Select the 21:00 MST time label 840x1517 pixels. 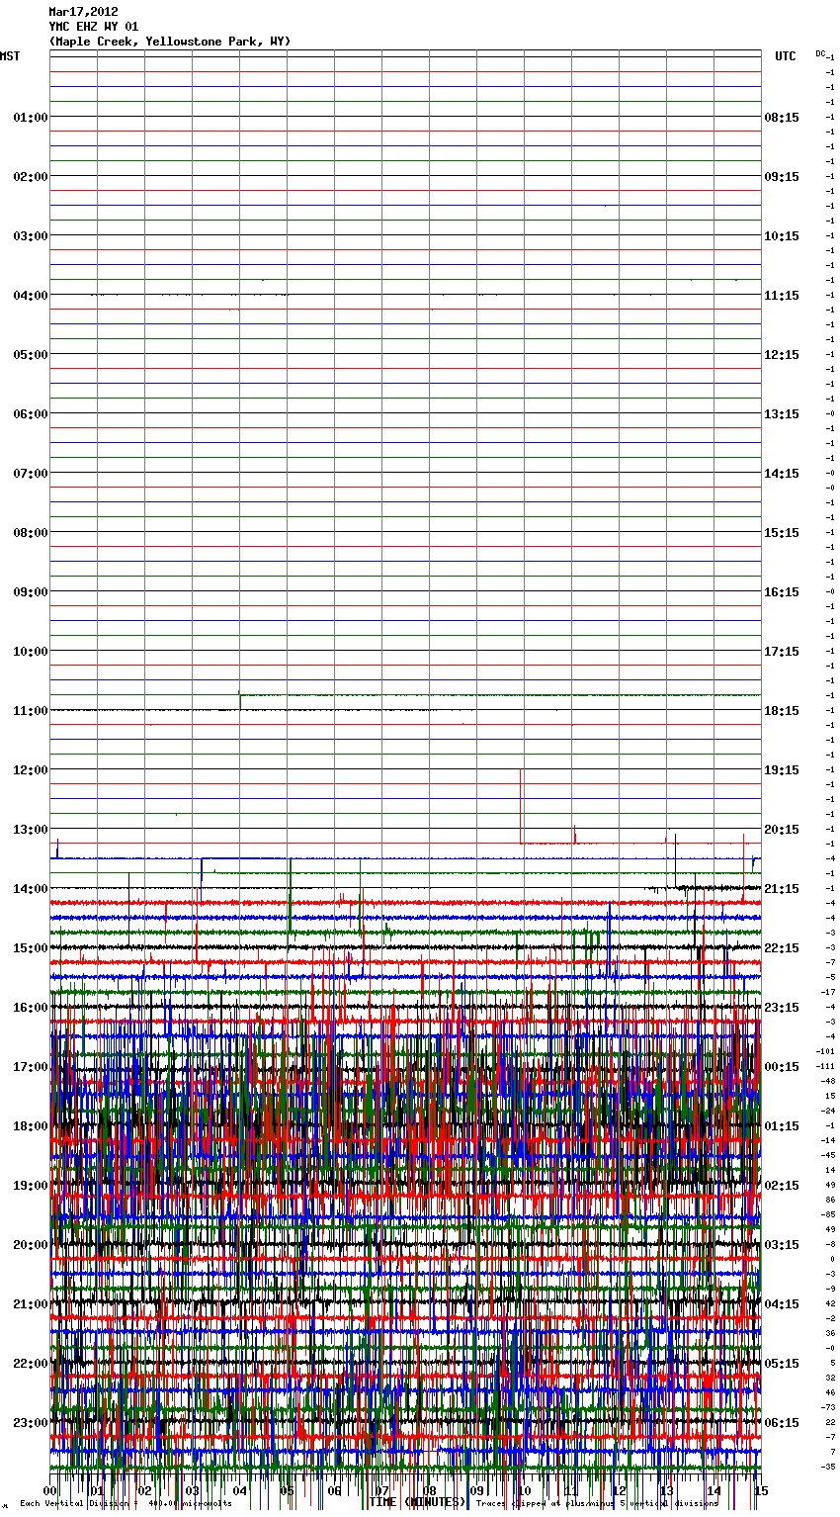coord(30,1304)
